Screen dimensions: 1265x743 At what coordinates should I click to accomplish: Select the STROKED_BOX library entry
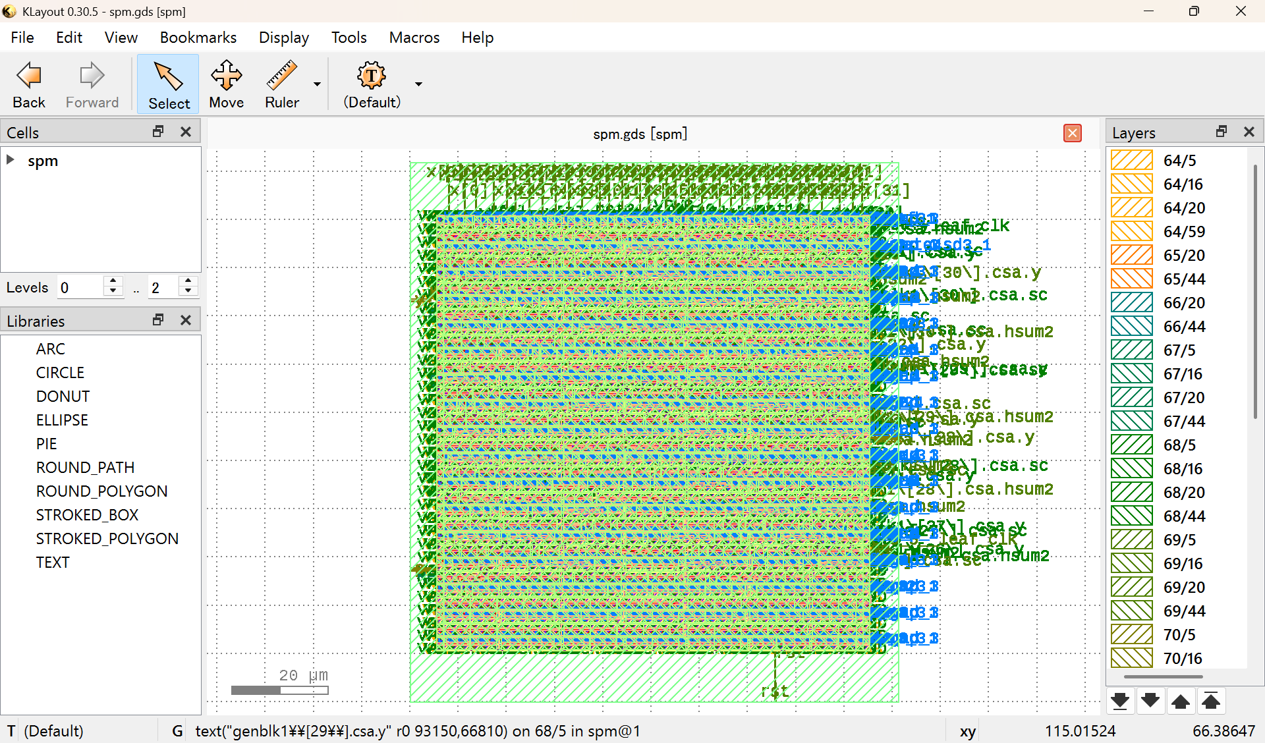click(87, 515)
